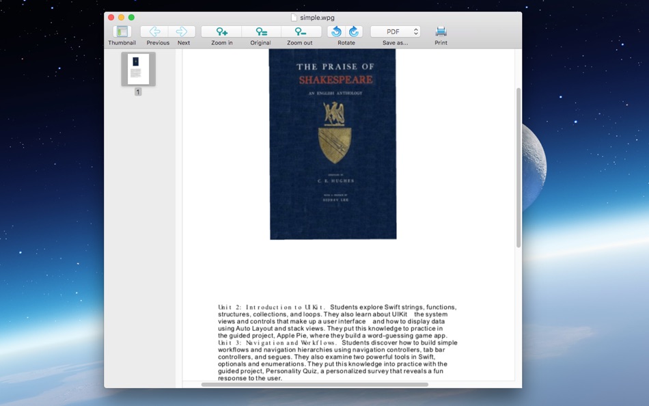The image size is (649, 406).
Task: Click the horizontal scrollbar at bottom
Action: pos(314,384)
